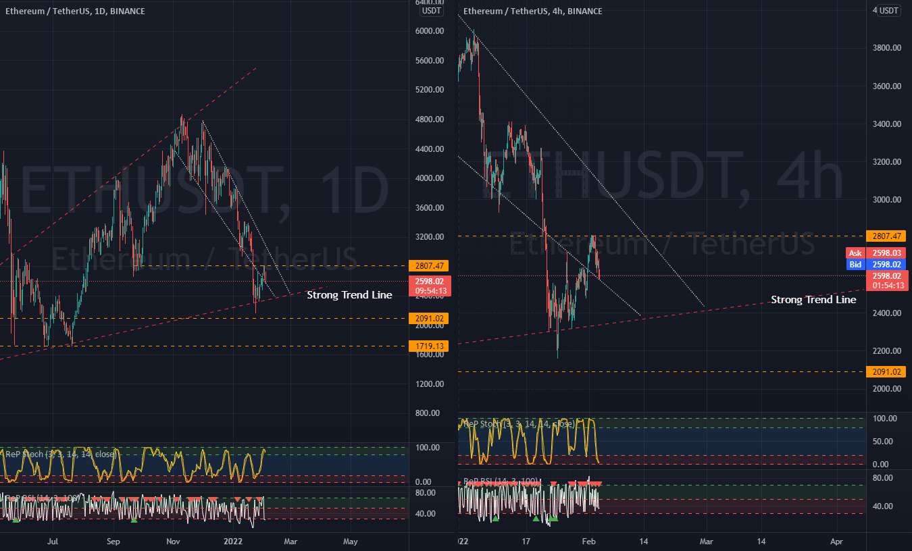The image size is (912, 551).
Task: Click the Apr label on 4h time axis
Action: point(836,542)
